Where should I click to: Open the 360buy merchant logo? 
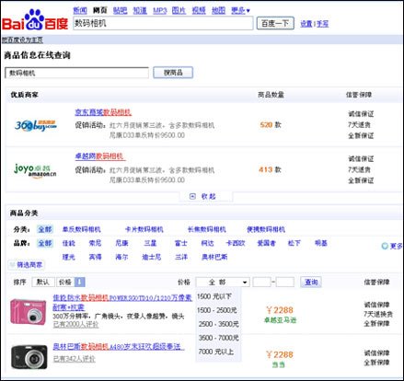36,125
